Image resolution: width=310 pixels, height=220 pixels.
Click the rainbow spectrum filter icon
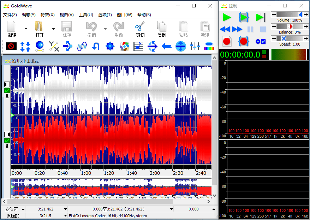point(209,46)
